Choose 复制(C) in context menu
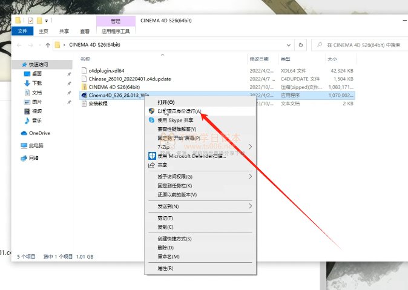Screen dimensions: 408x290 coord(200,227)
